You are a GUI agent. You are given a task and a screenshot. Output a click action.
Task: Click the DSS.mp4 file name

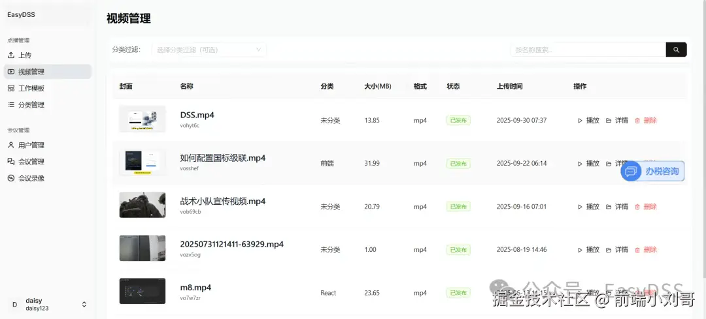[x=197, y=115]
